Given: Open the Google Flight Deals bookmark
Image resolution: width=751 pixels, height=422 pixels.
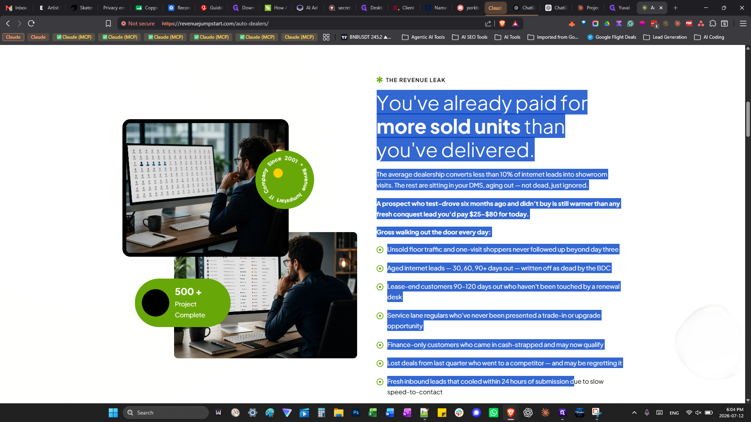Looking at the screenshot, I should [x=612, y=37].
